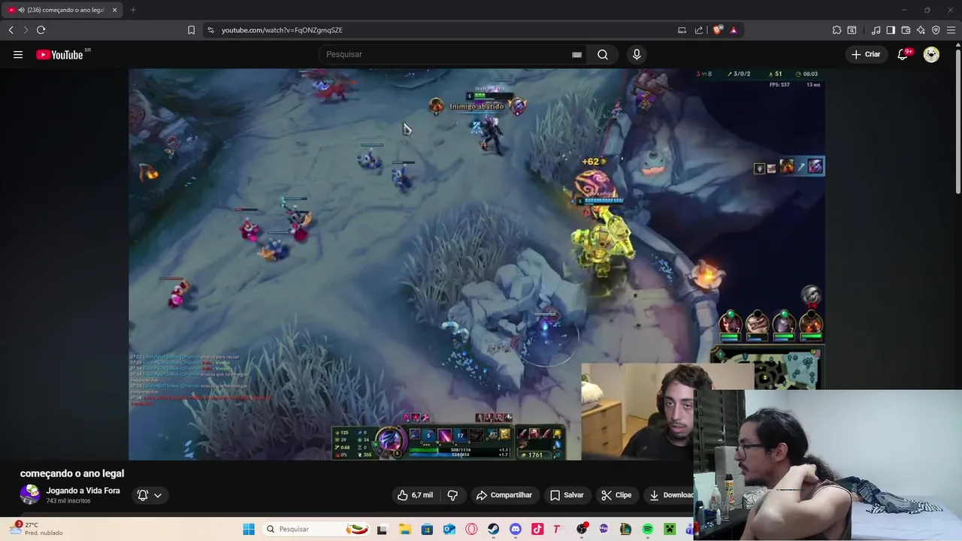The image size is (962, 541).
Task: Open Jogando a Vida Fora channel avatar
Action: pyautogui.click(x=30, y=494)
